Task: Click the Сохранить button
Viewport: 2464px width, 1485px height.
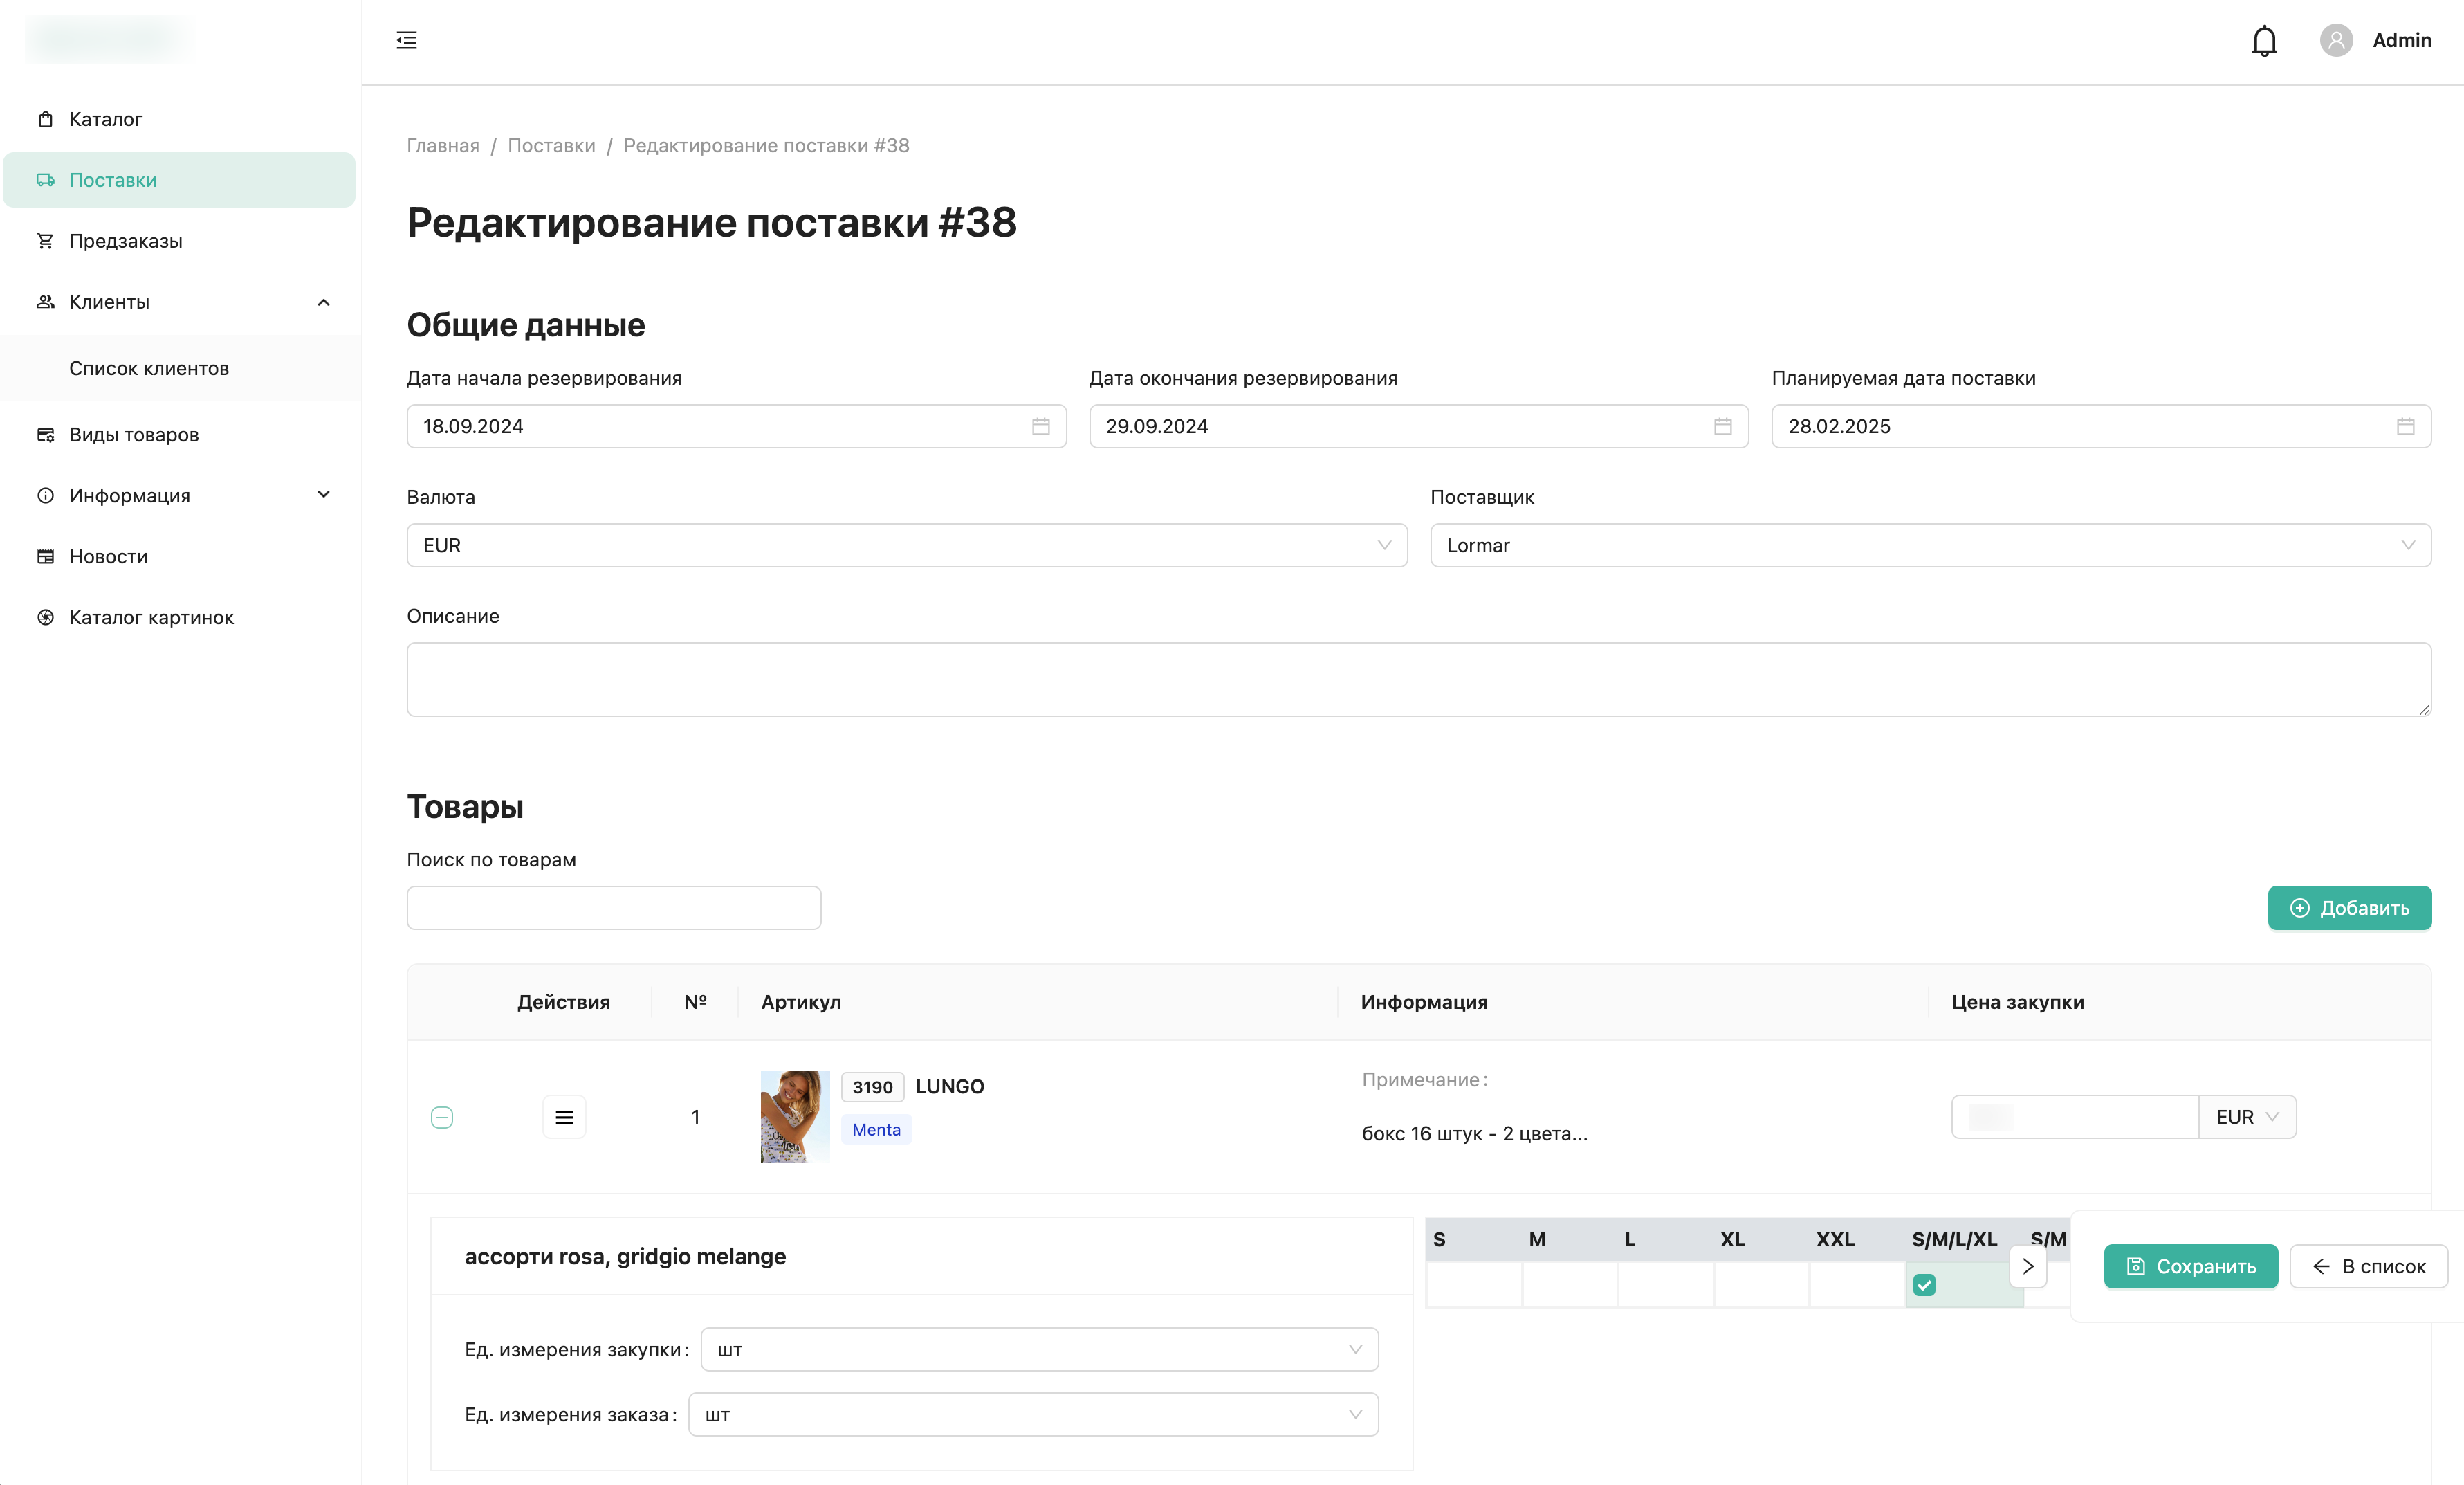Action: (x=2190, y=1266)
